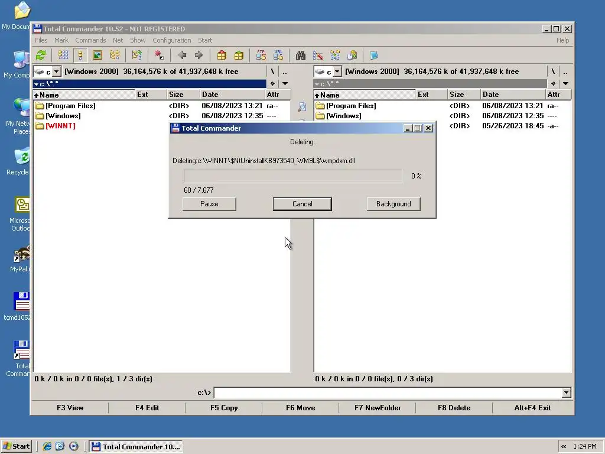Expand command line history dropdown
Viewport: 605px width, 454px height.
coord(566,393)
